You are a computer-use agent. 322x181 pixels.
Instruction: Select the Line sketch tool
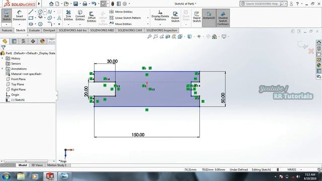point(31,12)
